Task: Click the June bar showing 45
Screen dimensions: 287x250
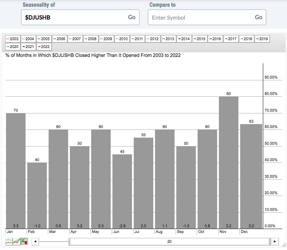Action: tap(122, 191)
